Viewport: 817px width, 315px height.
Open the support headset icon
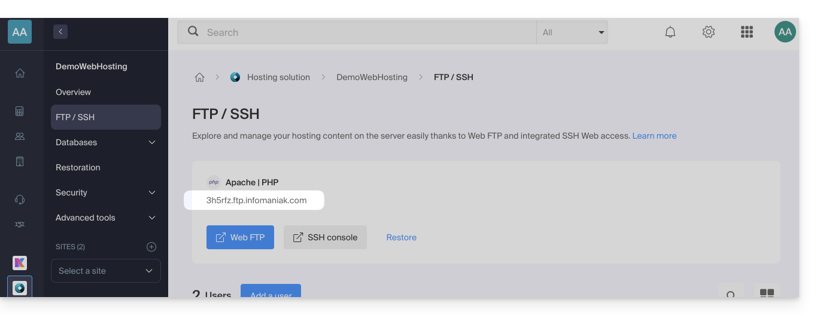20,200
